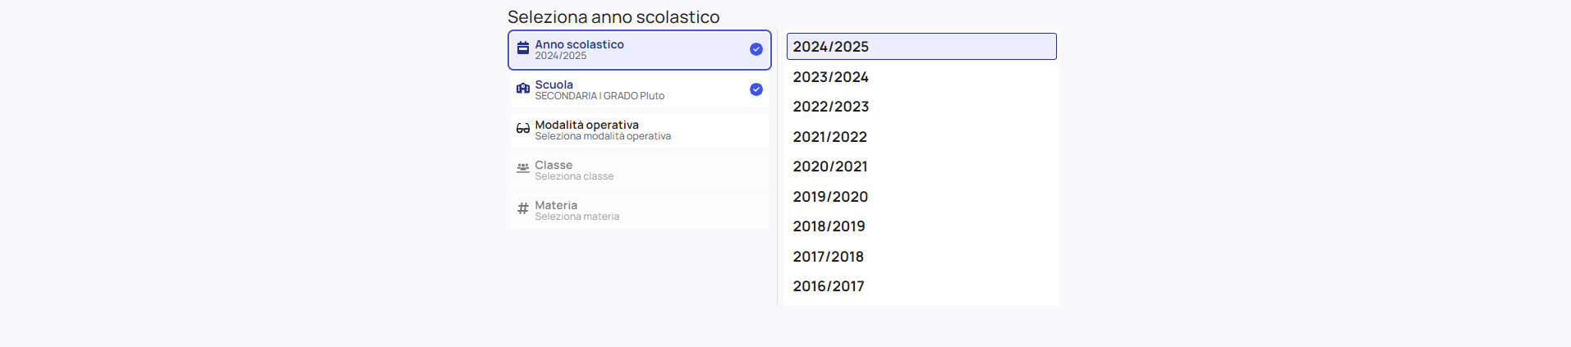Click the group icon next to Classe
This screenshot has height=347, width=1571.
522,168
